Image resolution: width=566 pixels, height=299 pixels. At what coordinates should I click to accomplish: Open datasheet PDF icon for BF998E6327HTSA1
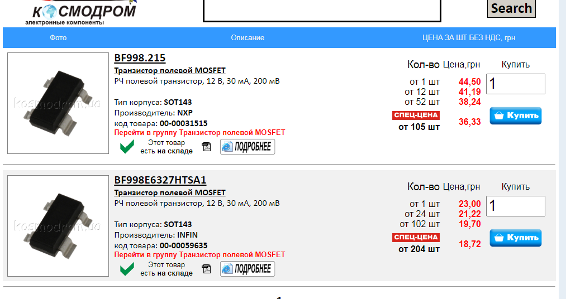(x=206, y=269)
